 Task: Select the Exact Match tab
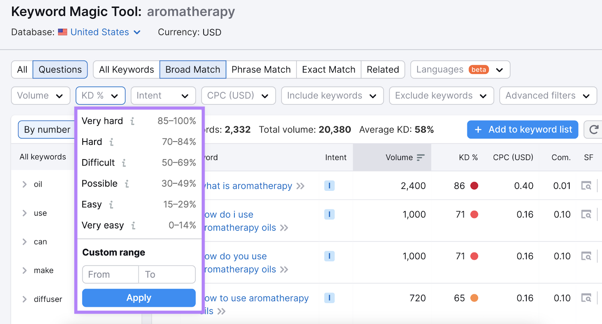pyautogui.click(x=329, y=70)
